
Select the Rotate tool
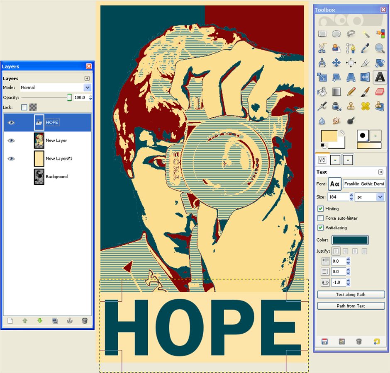(380, 63)
